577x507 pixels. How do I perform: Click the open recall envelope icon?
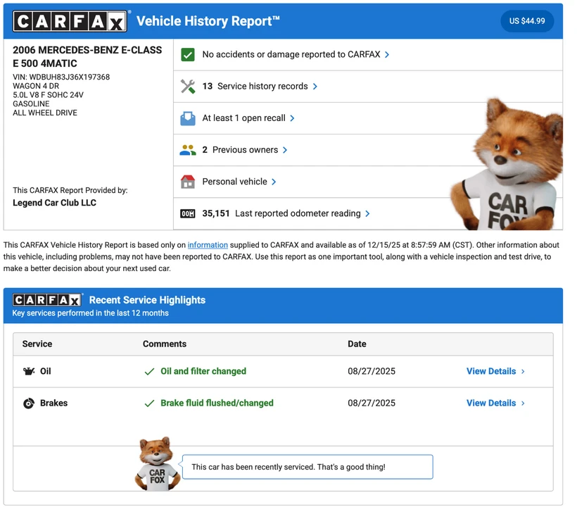(188, 118)
